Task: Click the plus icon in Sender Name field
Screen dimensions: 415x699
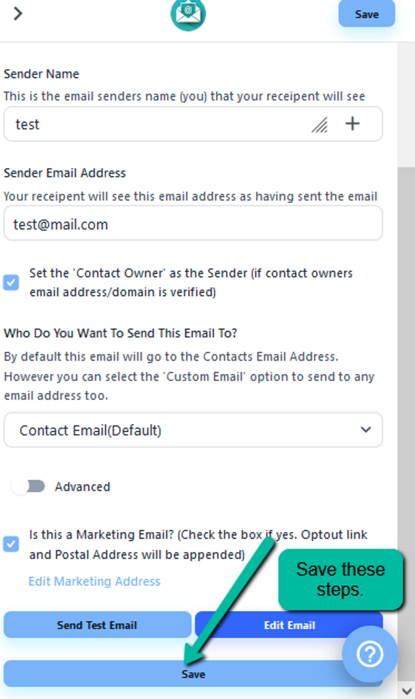Action: click(x=352, y=124)
